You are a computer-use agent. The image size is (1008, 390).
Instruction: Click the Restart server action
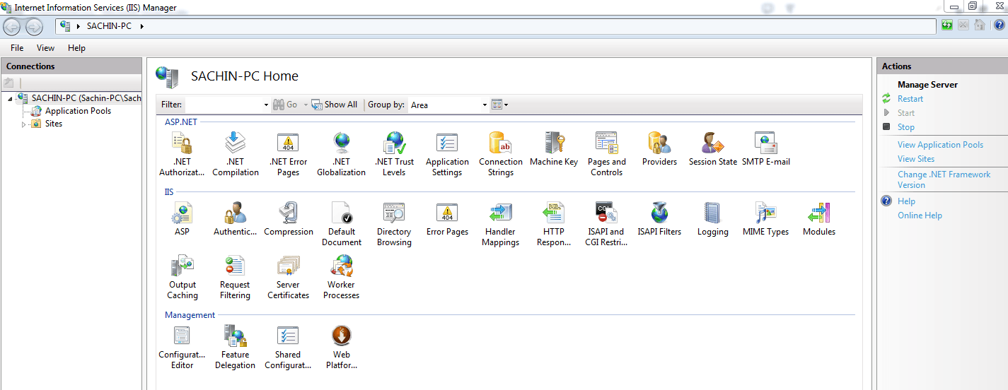pos(910,99)
